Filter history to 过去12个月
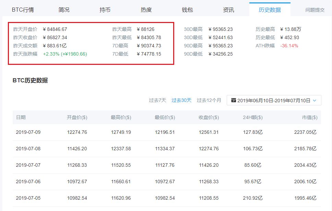 (x=209, y=100)
